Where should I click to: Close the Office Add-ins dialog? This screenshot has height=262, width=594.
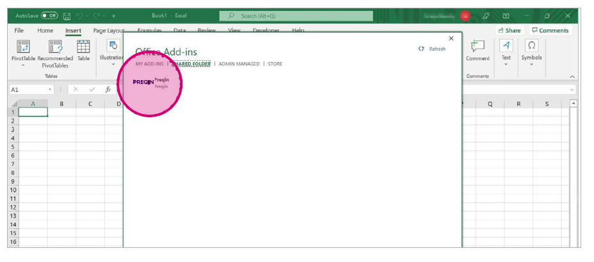click(451, 38)
